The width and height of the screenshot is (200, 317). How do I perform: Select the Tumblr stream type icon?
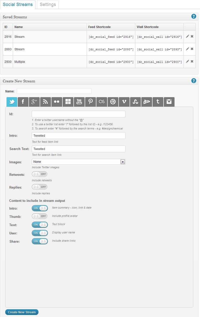click(x=158, y=102)
